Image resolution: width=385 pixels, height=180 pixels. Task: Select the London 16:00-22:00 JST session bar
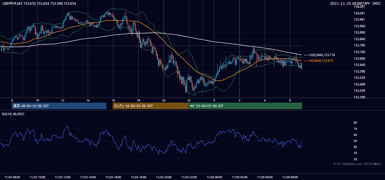(x=150, y=106)
